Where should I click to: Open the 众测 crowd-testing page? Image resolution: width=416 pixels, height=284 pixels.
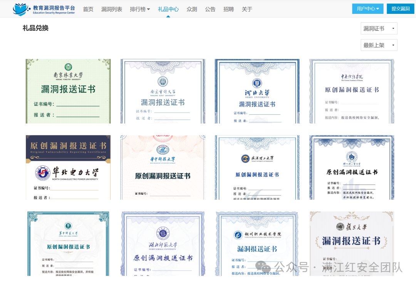[x=192, y=9]
